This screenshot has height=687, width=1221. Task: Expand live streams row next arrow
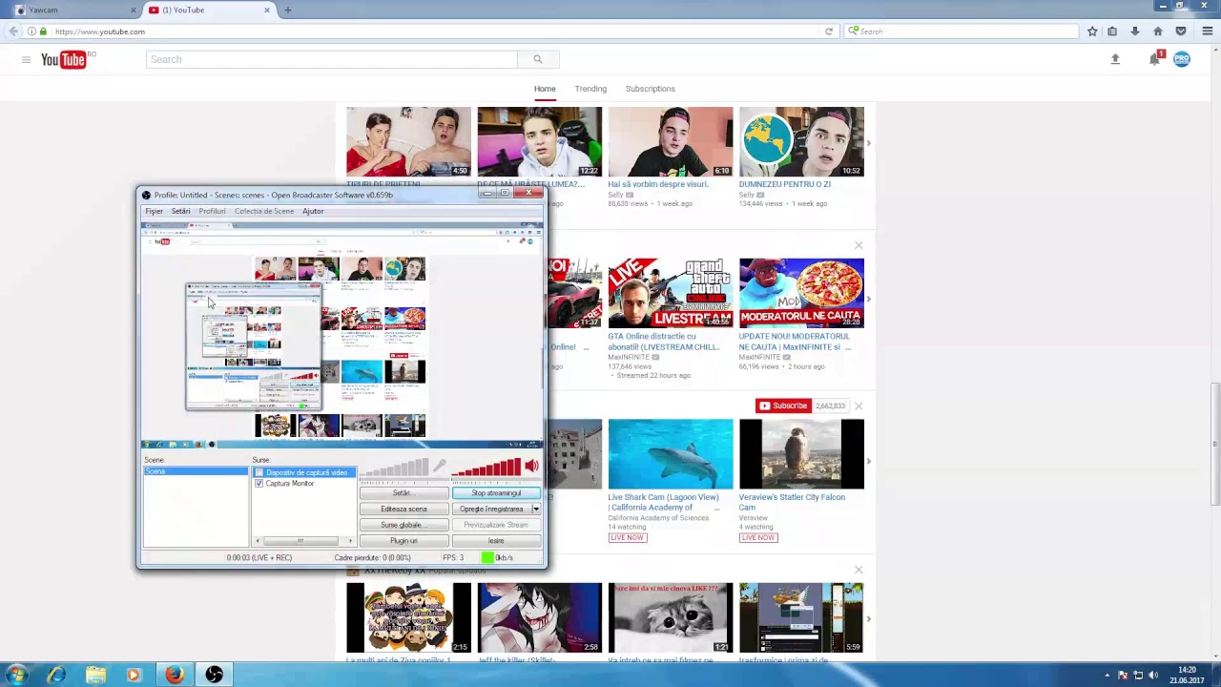tap(868, 461)
